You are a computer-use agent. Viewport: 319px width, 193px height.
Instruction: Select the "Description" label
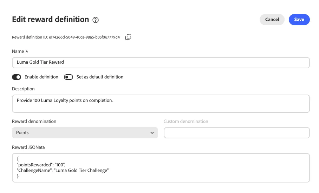(x=23, y=89)
